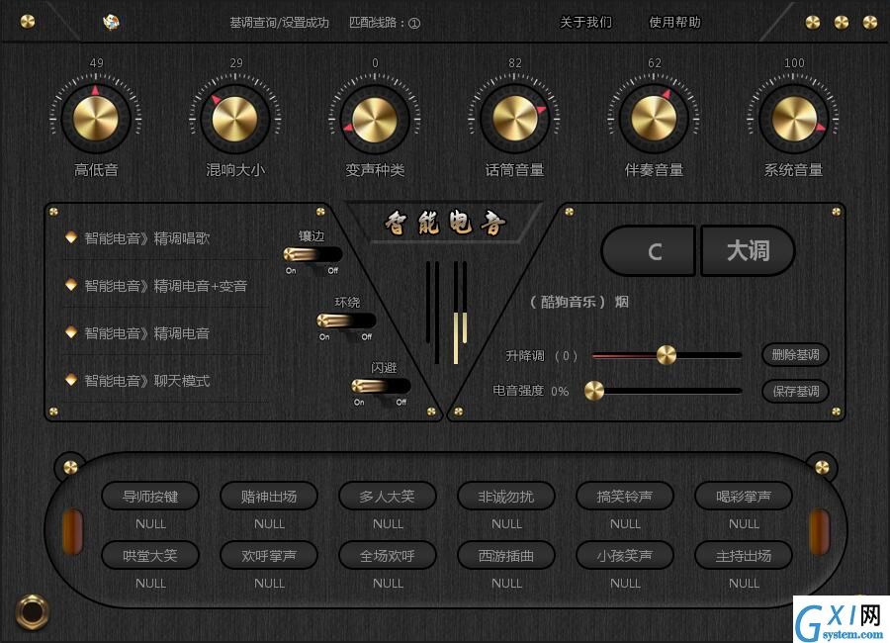890x643 pixels.
Task: Toggle the 镶边 flanger switch
Action: click(x=312, y=254)
